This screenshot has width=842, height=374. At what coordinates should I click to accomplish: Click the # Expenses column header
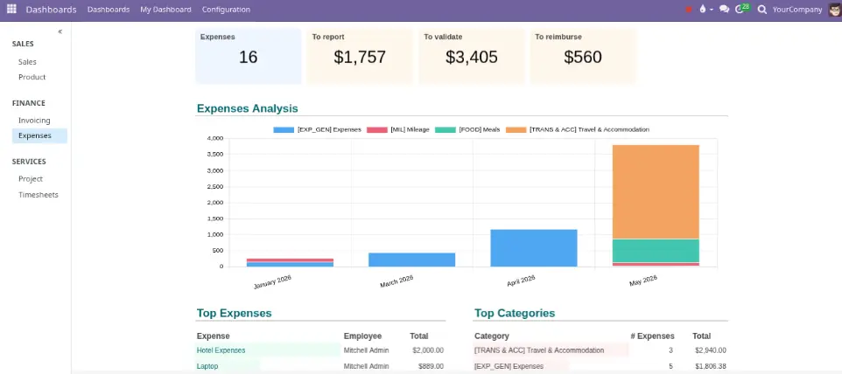[x=652, y=336]
